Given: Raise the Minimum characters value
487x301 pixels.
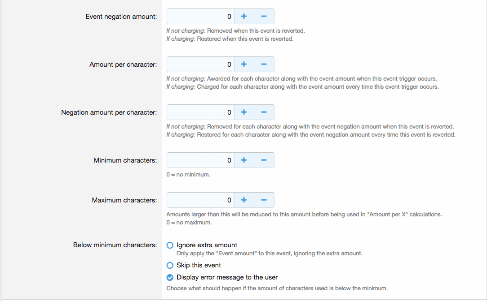Looking at the screenshot, I should [244, 160].
